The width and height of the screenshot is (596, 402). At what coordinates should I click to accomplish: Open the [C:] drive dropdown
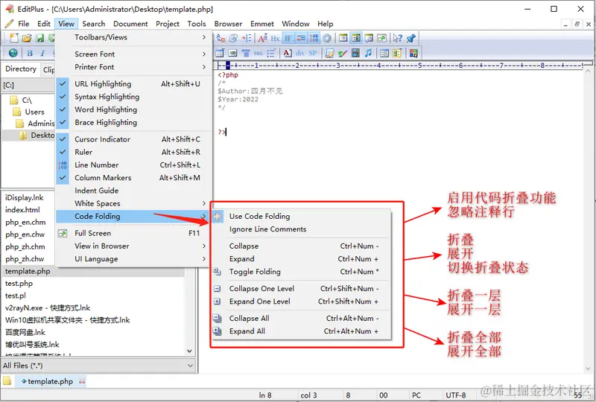pos(28,85)
